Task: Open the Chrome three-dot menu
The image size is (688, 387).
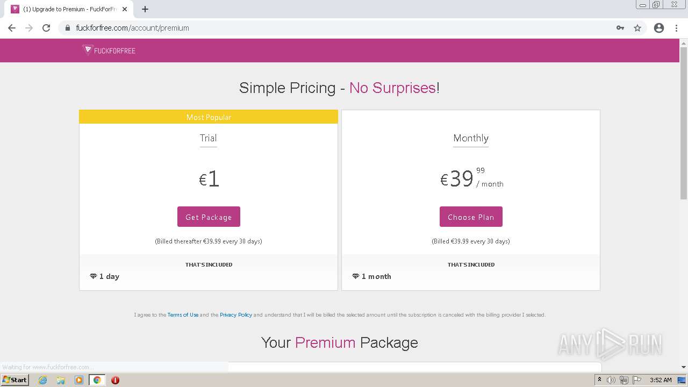Action: [x=677, y=28]
